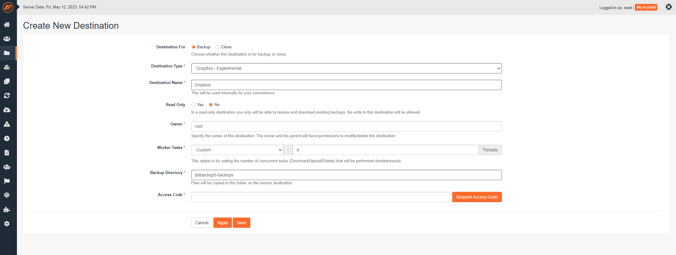676x255 pixels.
Task: Click the Save button
Action: click(242, 223)
